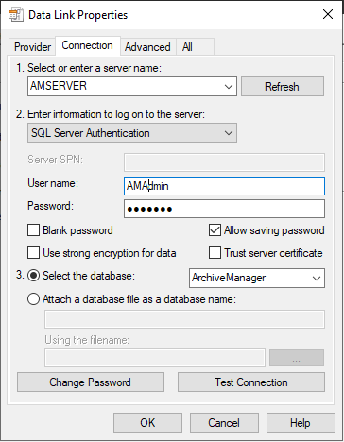Close the Data Link Properties dialog
The image size is (344, 442).
pos(328,14)
